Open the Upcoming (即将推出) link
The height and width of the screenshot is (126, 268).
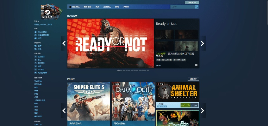tap(41, 63)
